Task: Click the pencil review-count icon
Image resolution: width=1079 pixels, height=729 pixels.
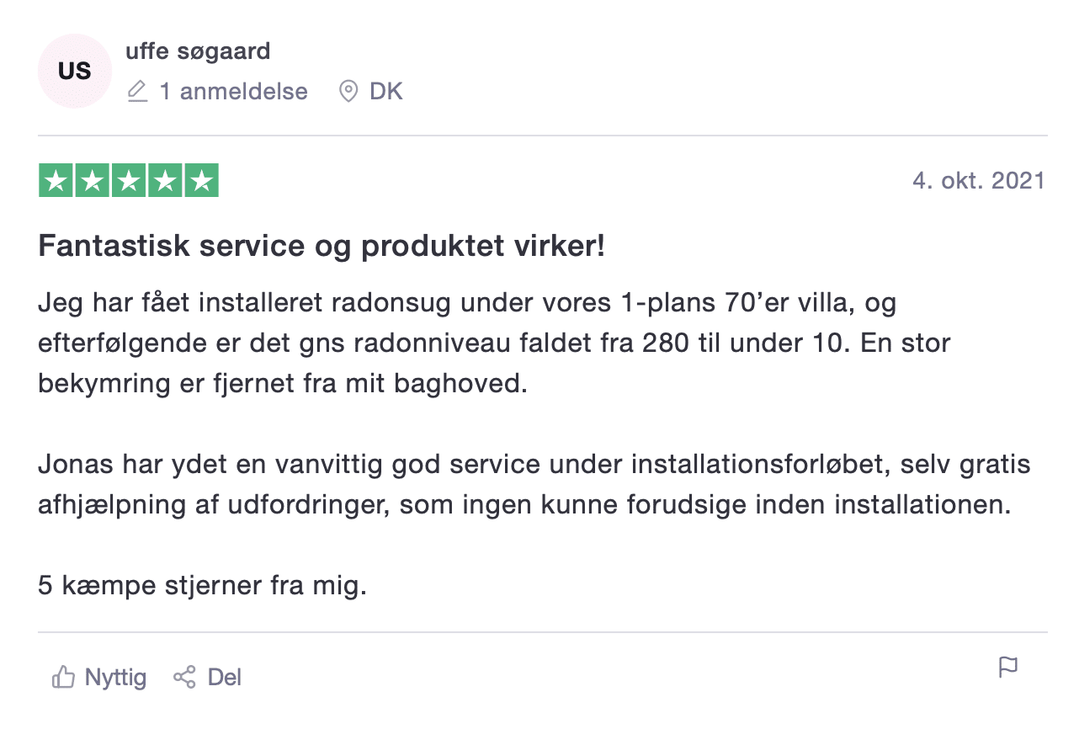Action: (x=137, y=91)
